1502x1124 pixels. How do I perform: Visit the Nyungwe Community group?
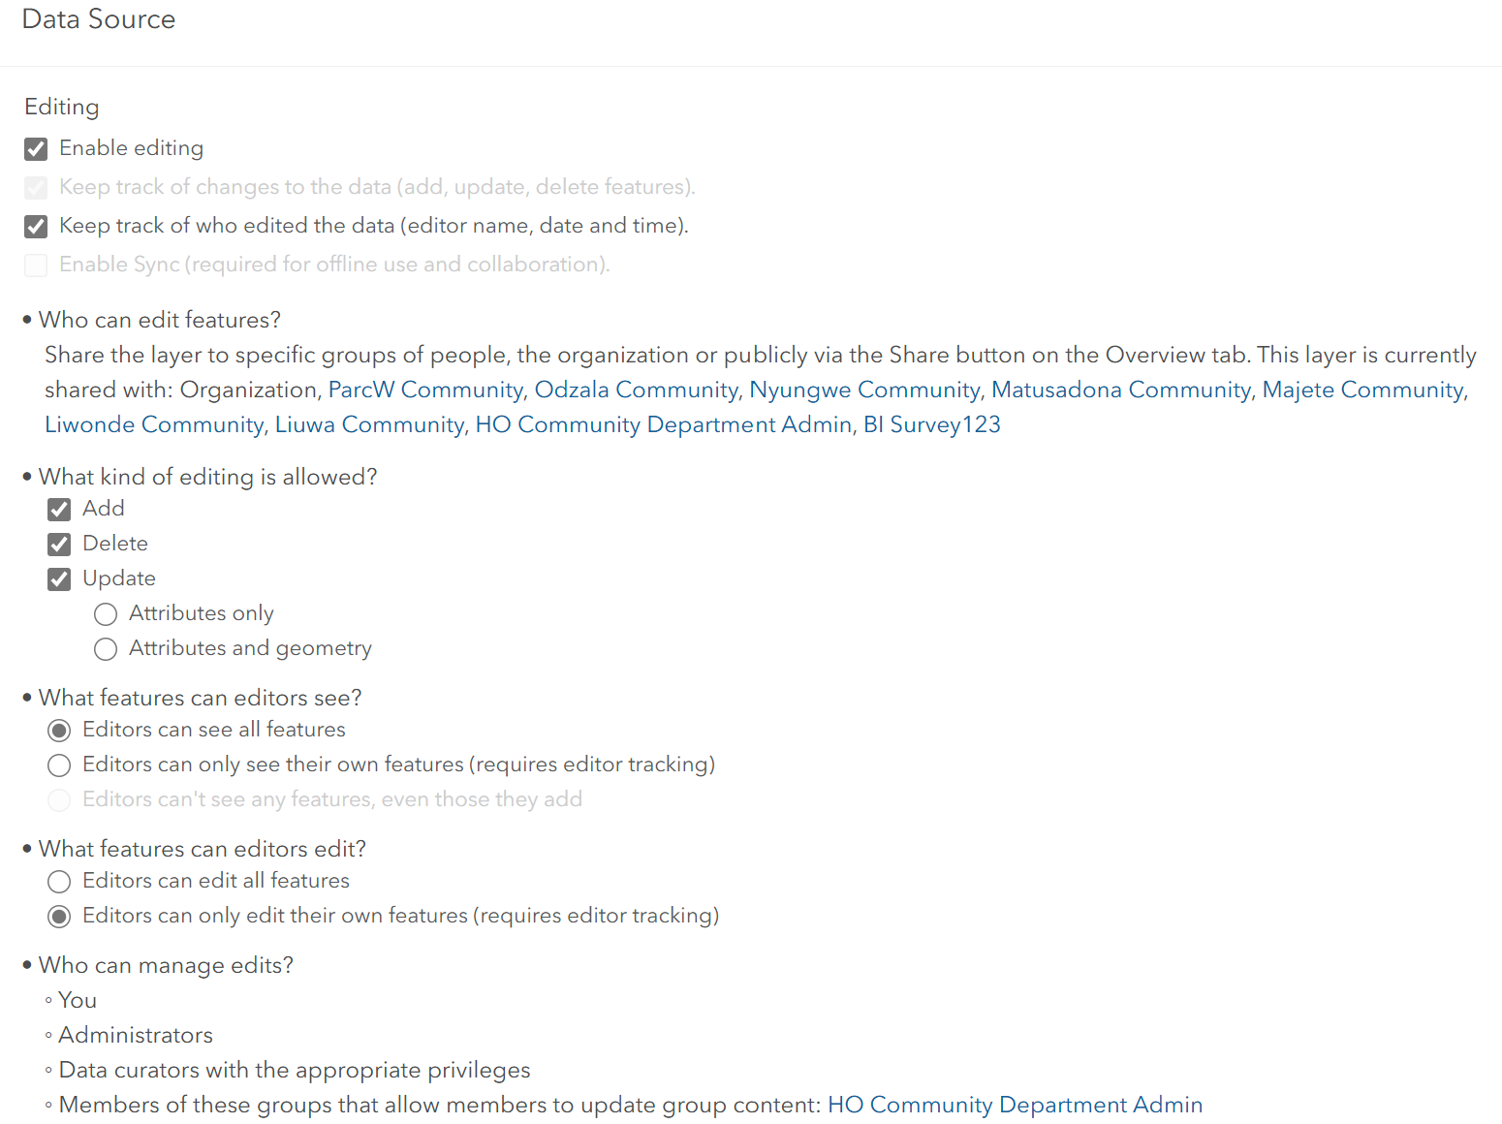pyautogui.click(x=863, y=390)
